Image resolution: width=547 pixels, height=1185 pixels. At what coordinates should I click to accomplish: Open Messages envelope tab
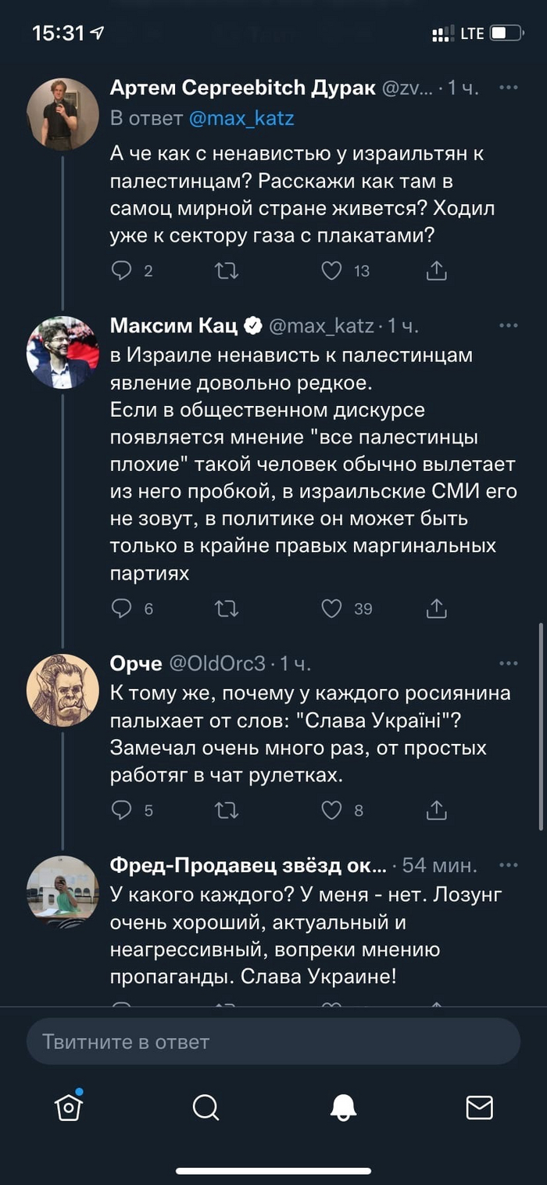tap(479, 1107)
